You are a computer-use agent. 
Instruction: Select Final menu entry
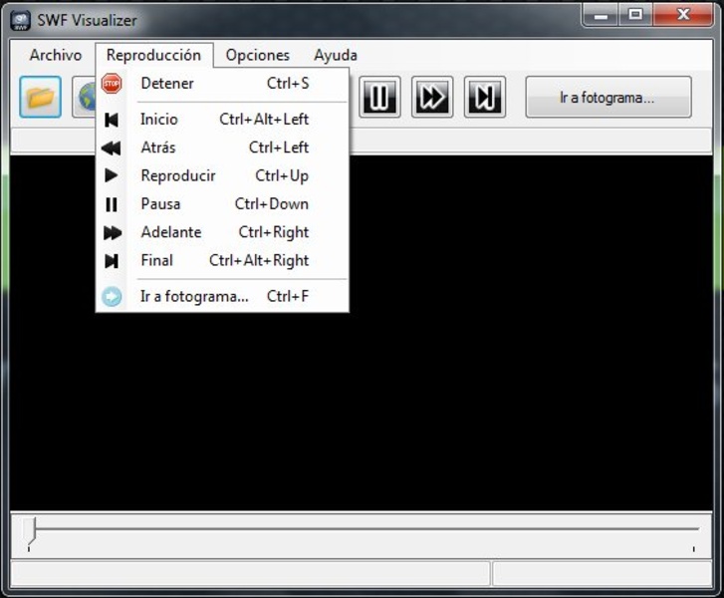(x=222, y=260)
